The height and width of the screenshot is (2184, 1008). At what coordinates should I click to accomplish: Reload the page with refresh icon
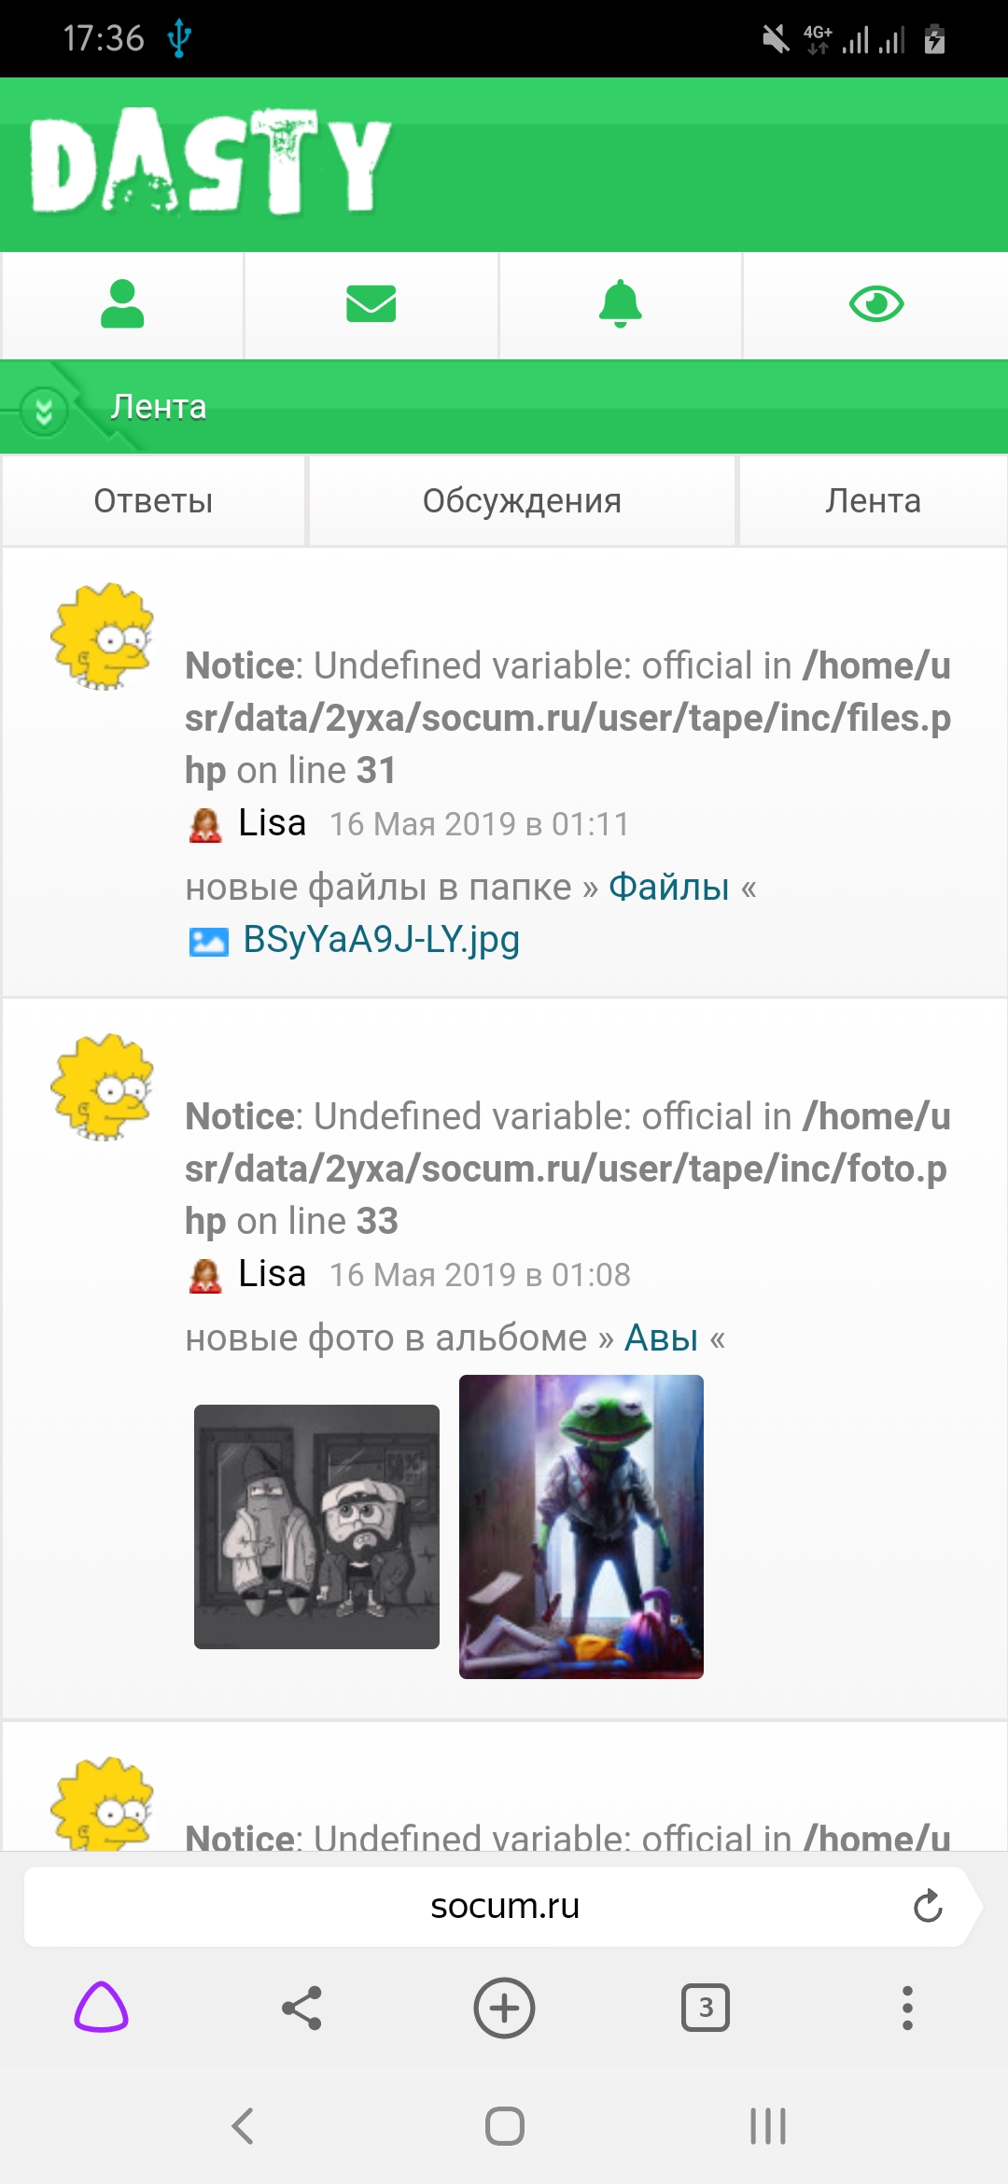(x=928, y=1906)
